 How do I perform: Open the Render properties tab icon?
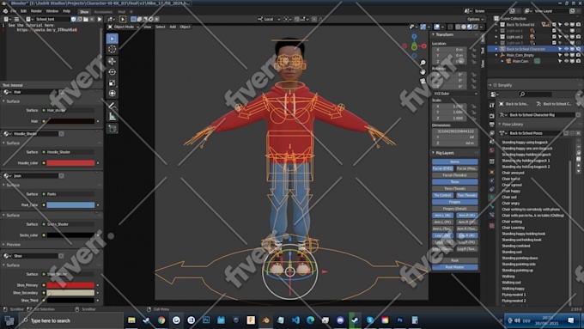pos(492,116)
